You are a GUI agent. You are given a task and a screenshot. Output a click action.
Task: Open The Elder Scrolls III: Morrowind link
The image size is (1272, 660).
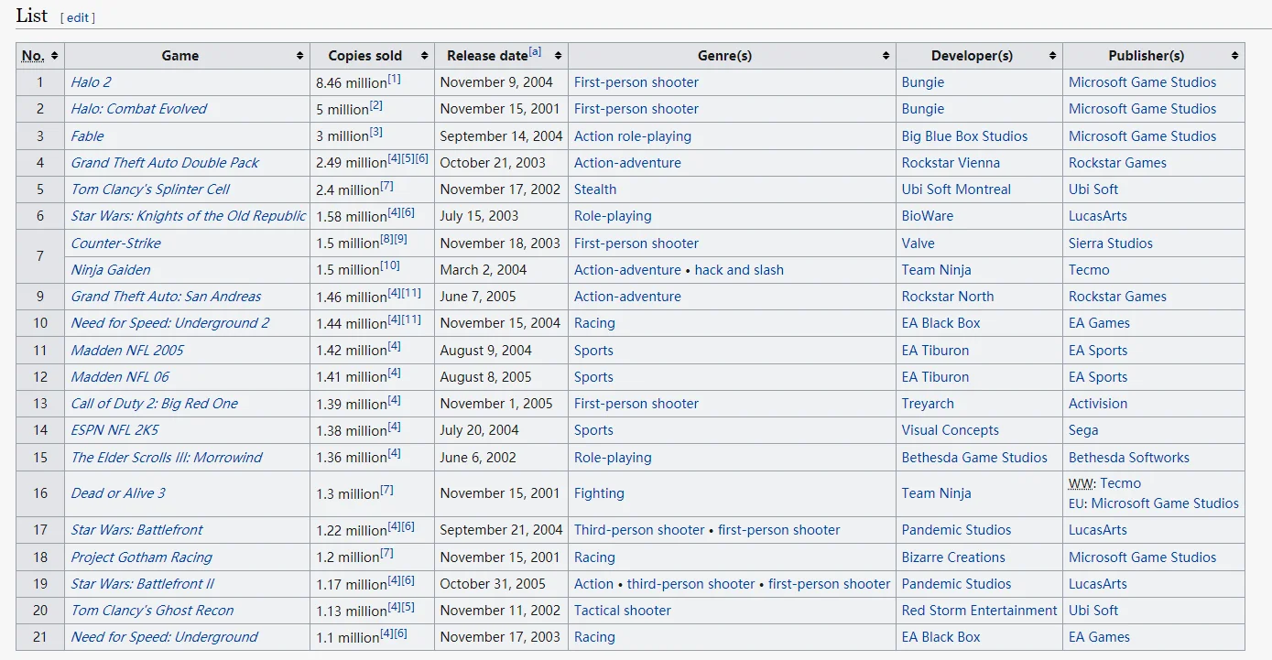pyautogui.click(x=167, y=458)
